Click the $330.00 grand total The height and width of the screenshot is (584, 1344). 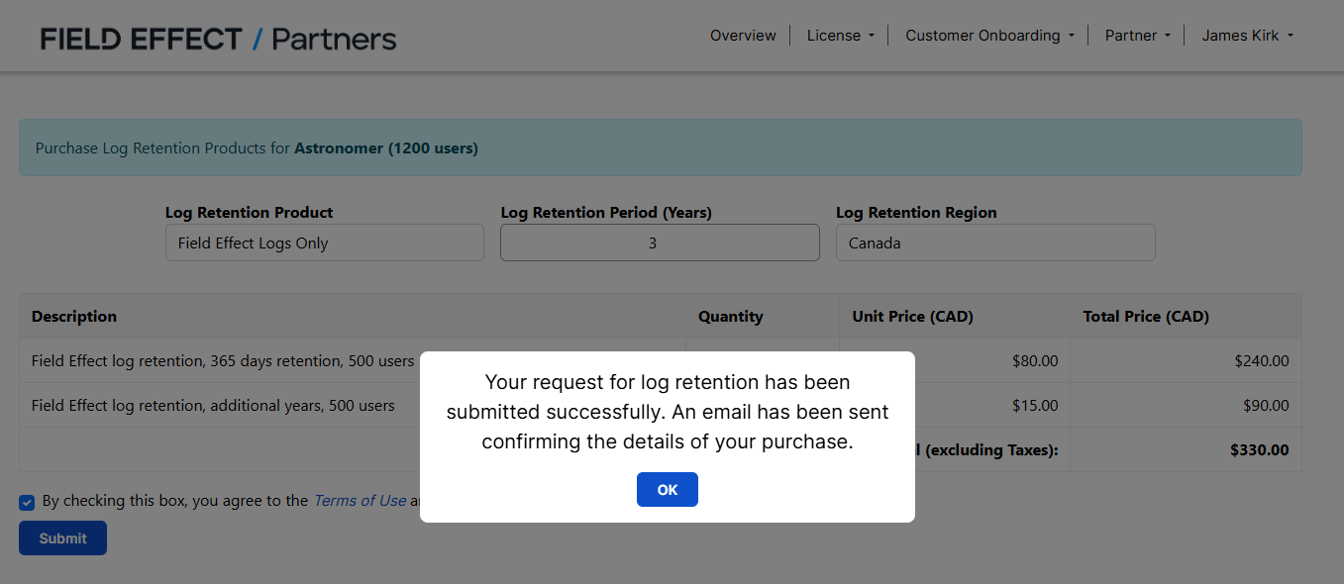(x=1186, y=450)
